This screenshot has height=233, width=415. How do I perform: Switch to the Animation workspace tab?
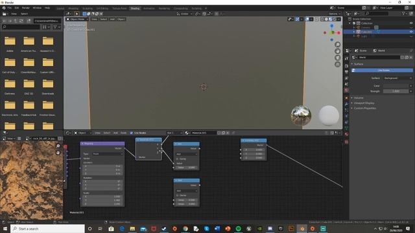coord(149,8)
